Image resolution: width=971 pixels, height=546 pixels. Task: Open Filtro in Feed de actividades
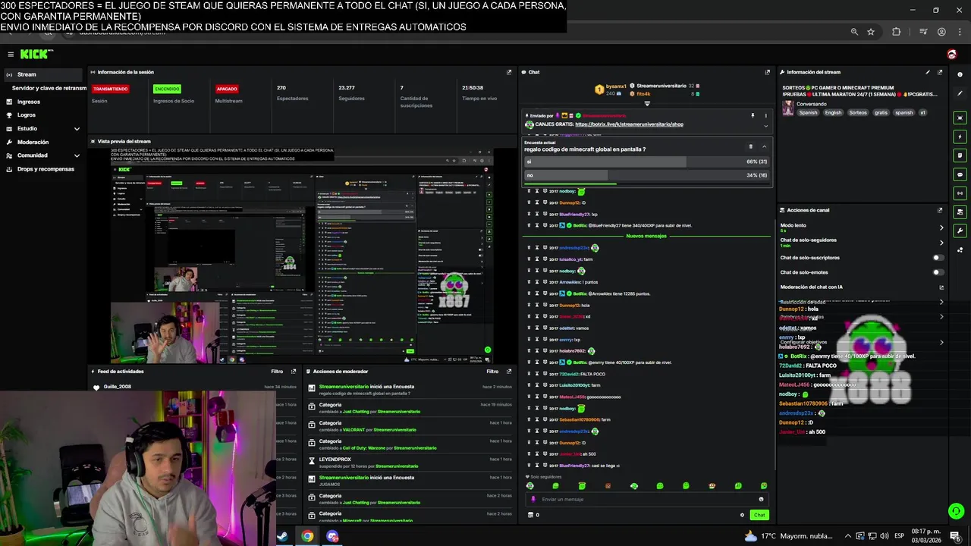click(278, 372)
